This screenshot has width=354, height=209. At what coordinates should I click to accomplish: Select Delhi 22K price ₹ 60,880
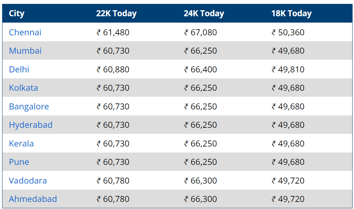click(113, 69)
